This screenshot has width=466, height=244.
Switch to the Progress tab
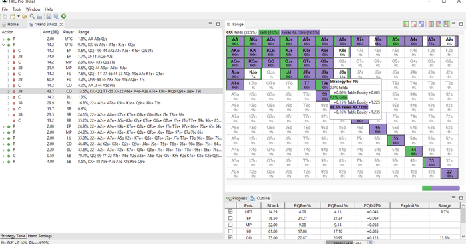click(237, 198)
